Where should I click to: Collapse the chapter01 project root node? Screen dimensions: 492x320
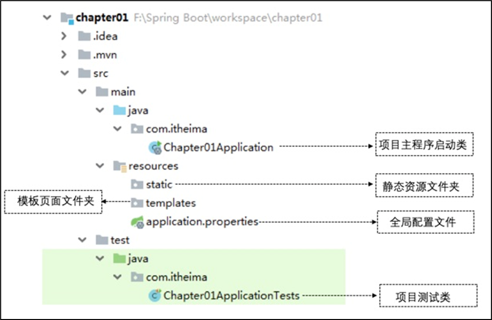pyautogui.click(x=47, y=18)
